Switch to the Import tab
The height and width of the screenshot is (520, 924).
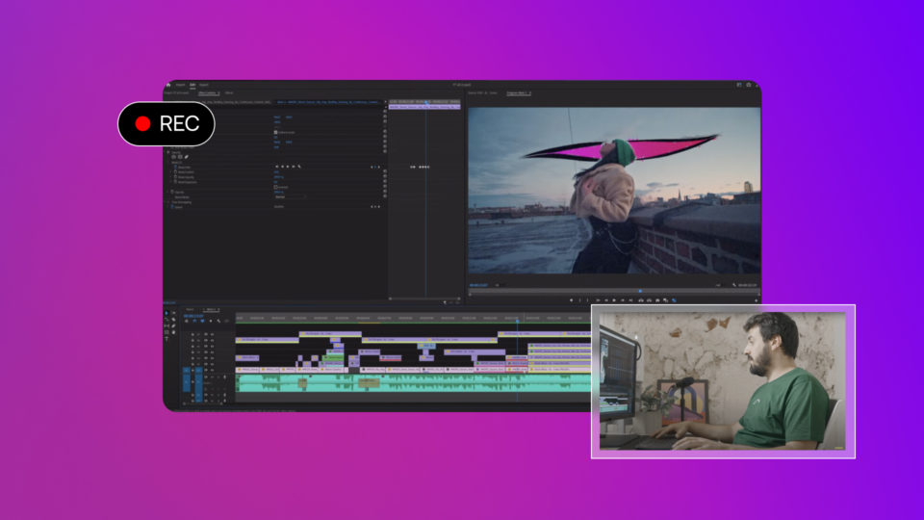(180, 85)
